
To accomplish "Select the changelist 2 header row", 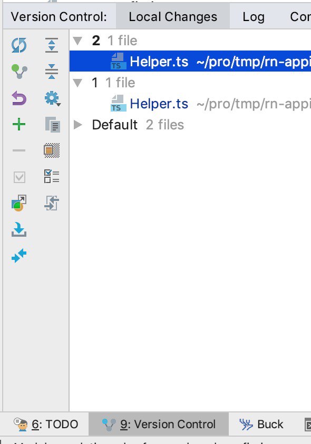I will [190, 41].
